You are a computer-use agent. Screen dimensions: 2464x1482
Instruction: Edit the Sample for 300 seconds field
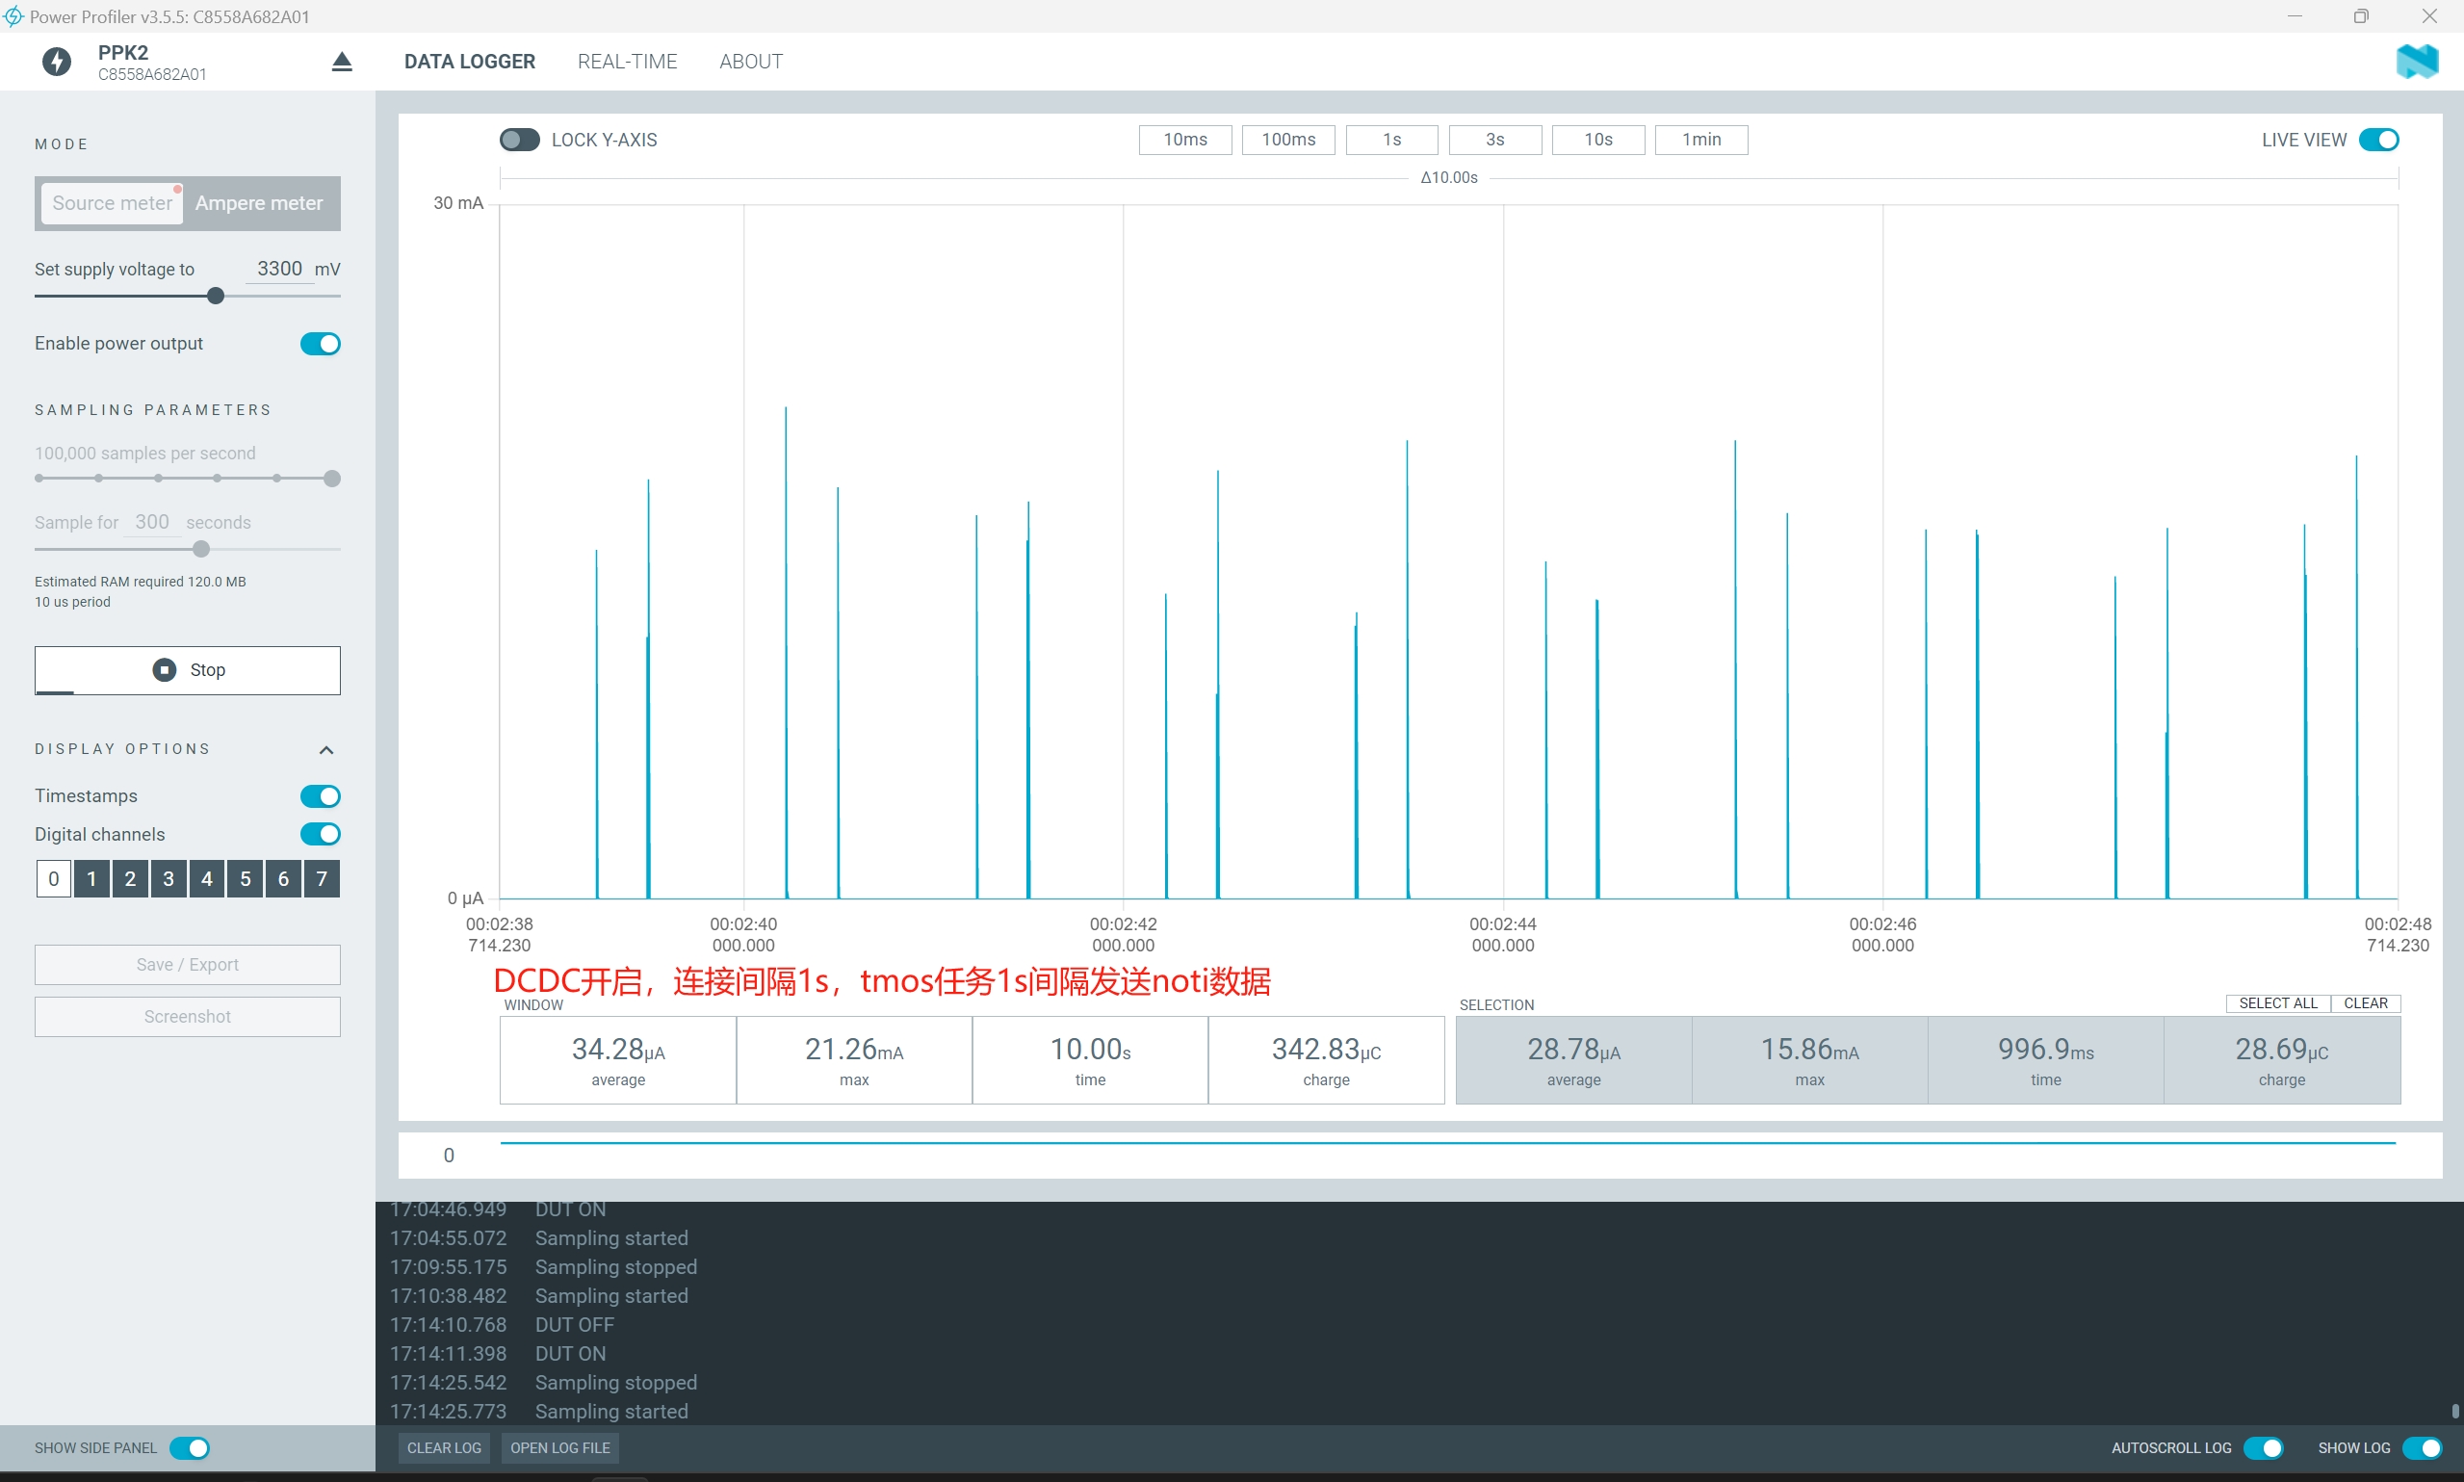pyautogui.click(x=152, y=522)
